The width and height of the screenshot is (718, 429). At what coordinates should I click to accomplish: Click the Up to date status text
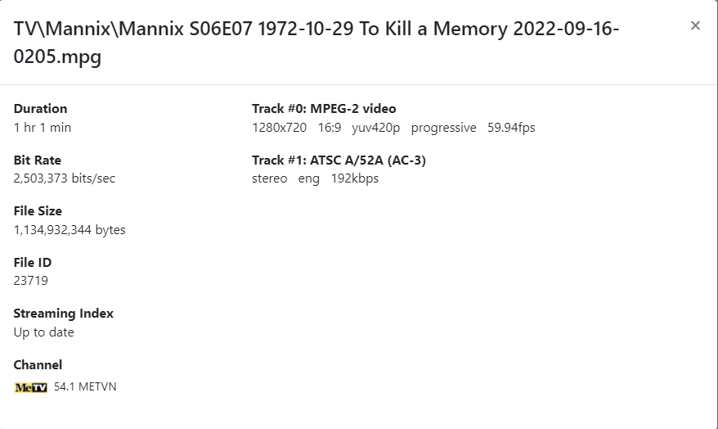click(44, 332)
